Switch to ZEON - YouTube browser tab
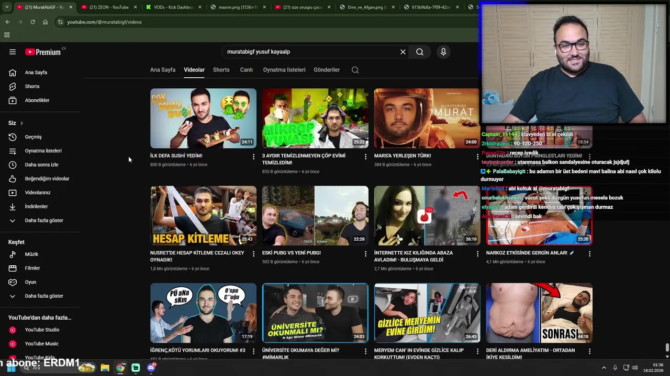Image resolution: width=670 pixels, height=376 pixels. tap(109, 7)
